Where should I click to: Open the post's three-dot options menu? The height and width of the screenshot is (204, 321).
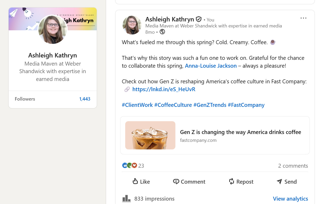click(x=303, y=18)
